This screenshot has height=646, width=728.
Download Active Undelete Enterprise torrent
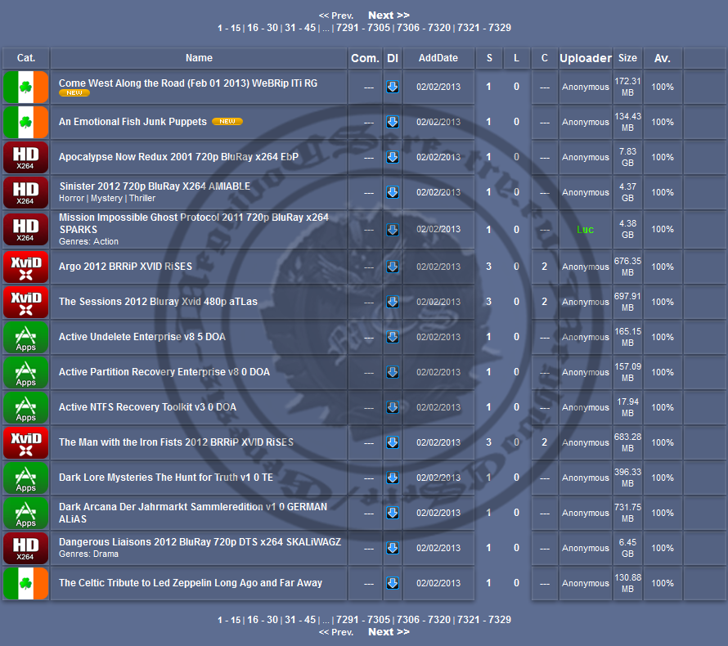pyautogui.click(x=393, y=337)
